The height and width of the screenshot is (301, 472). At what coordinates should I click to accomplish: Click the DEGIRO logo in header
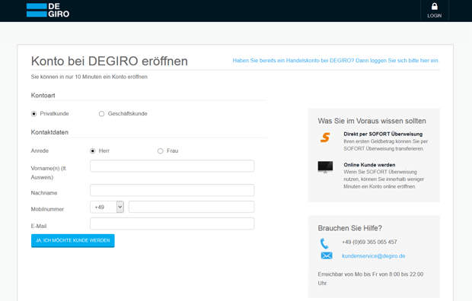click(48, 10)
